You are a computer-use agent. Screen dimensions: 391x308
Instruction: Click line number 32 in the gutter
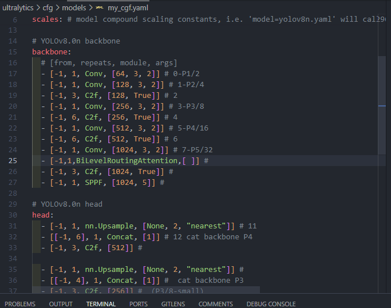coord(13,226)
